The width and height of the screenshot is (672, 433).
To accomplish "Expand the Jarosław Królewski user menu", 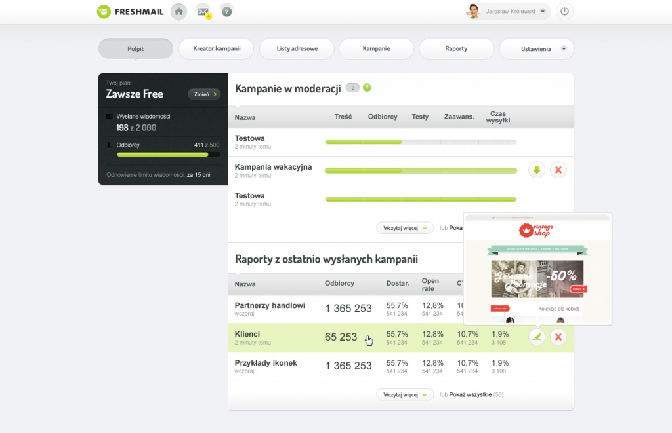I will pyautogui.click(x=543, y=12).
